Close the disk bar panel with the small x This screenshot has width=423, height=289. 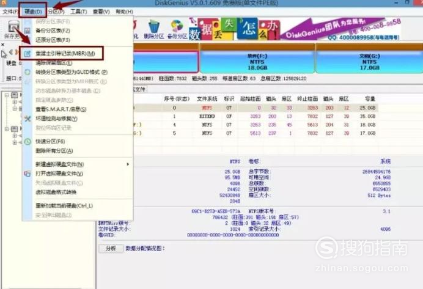(x=2, y=44)
